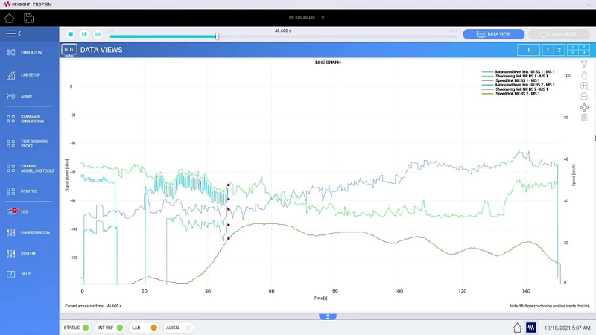Viewport: 596px width, 335px height.
Task: Click the zoom in magnifier icon
Action: pyautogui.click(x=584, y=86)
